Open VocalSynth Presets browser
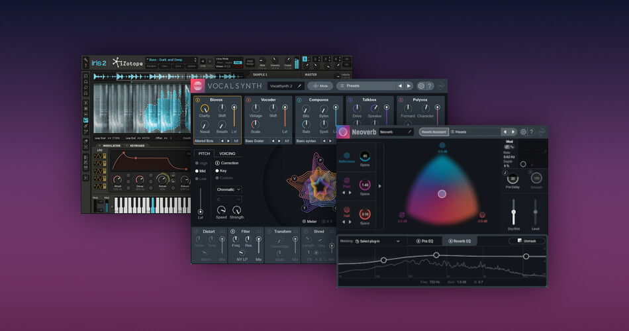 pyautogui.click(x=366, y=86)
